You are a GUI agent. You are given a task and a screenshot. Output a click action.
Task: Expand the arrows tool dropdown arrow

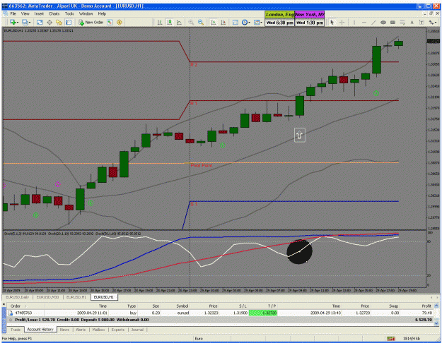(436, 23)
